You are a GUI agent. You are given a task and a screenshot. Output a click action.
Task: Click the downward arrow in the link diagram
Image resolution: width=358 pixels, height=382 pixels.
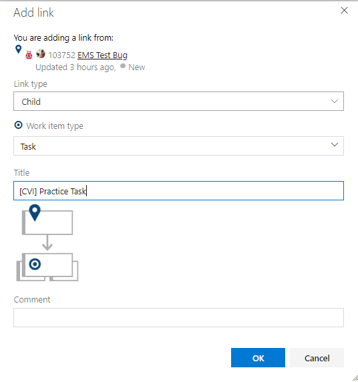pyautogui.click(x=47, y=243)
